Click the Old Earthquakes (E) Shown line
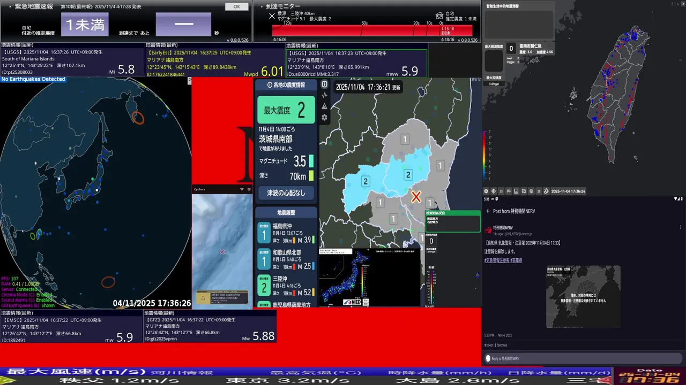The image size is (686, 385). click(x=28, y=306)
